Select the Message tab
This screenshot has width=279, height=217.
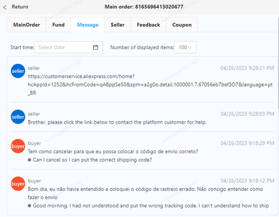pos(88,25)
